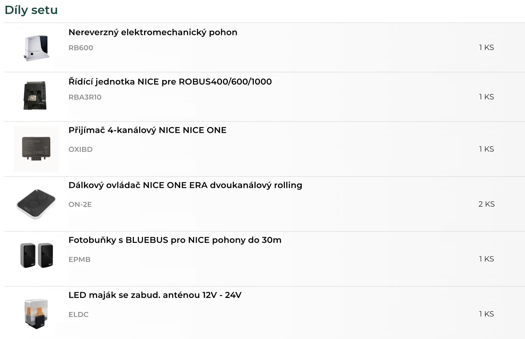Open Přijímač 4-kanálový NICE NICE ONE link
Viewport: 525px width, 339px height.
pyautogui.click(x=147, y=130)
